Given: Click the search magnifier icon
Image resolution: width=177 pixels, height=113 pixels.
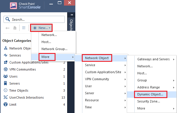Looking at the screenshot, I should point(8,19).
